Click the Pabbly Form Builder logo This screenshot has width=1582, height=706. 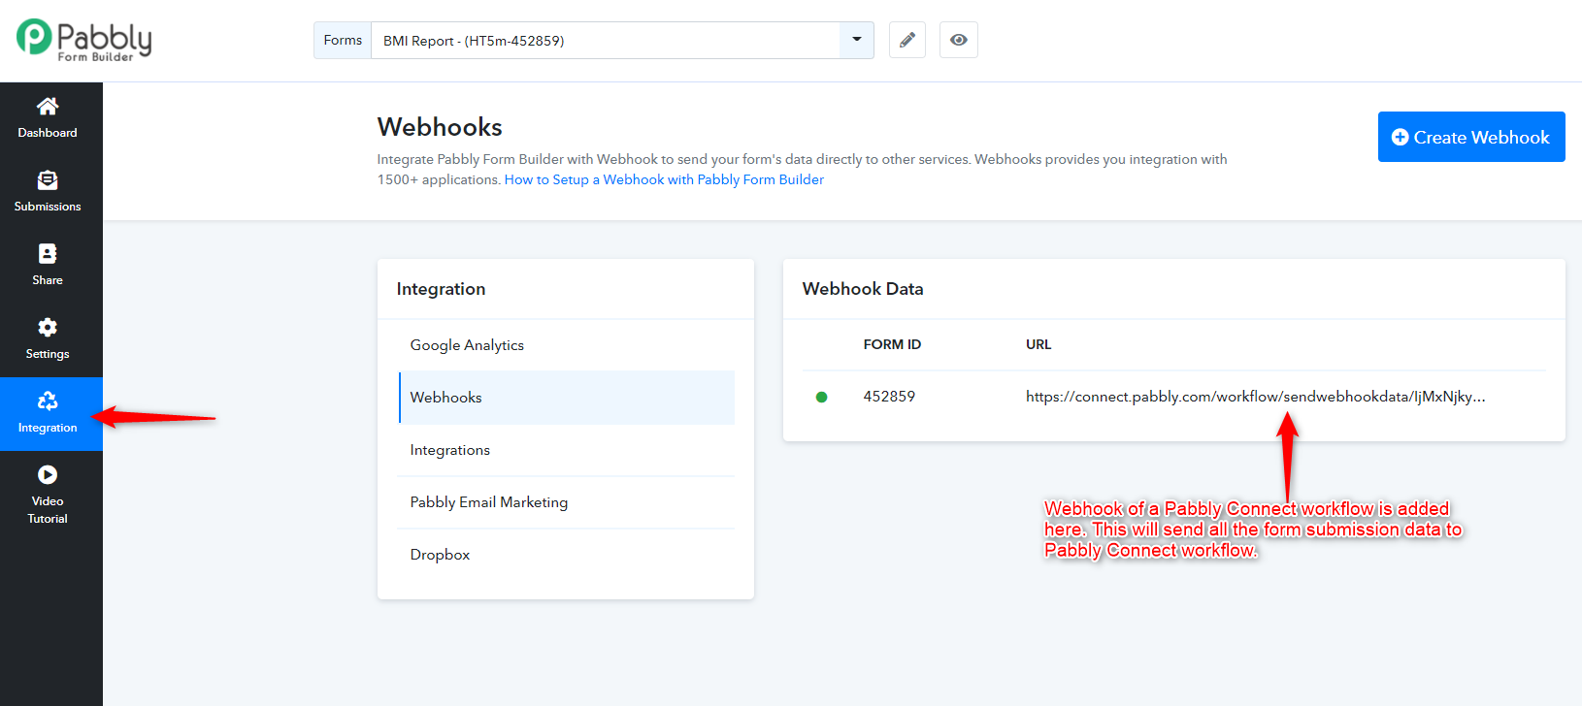coord(84,41)
